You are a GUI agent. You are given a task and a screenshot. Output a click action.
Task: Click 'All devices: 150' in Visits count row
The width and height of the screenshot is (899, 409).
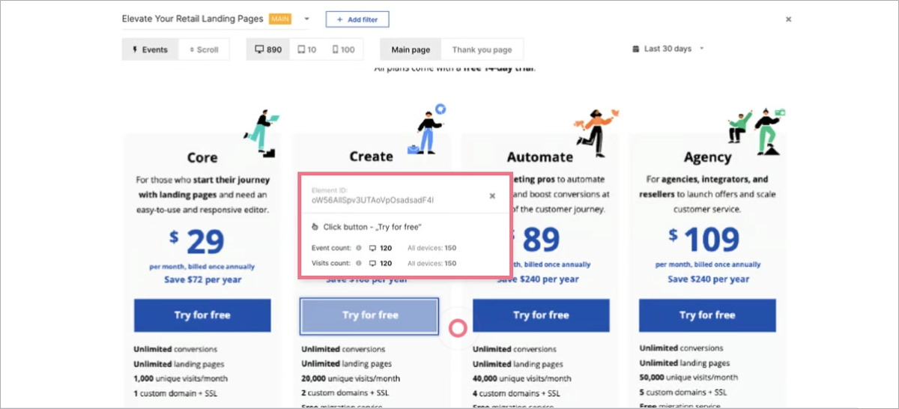point(432,263)
